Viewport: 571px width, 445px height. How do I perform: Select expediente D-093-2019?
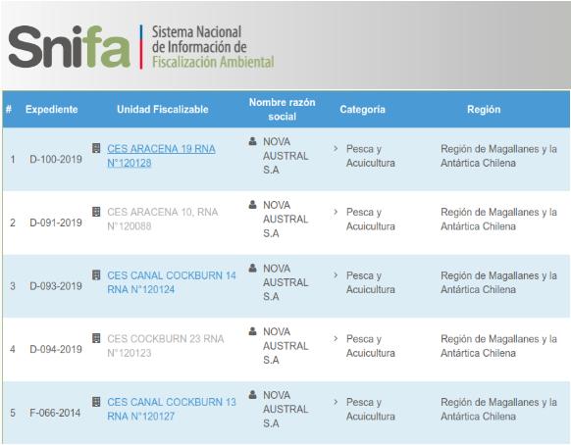pos(56,286)
